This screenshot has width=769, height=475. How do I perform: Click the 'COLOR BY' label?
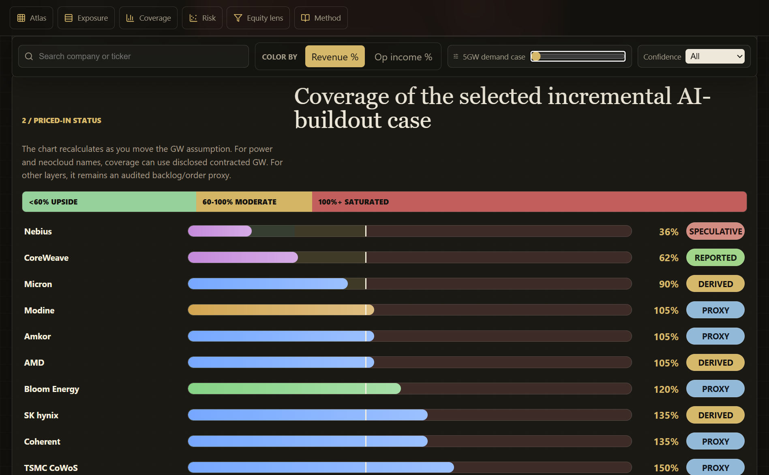coord(280,57)
